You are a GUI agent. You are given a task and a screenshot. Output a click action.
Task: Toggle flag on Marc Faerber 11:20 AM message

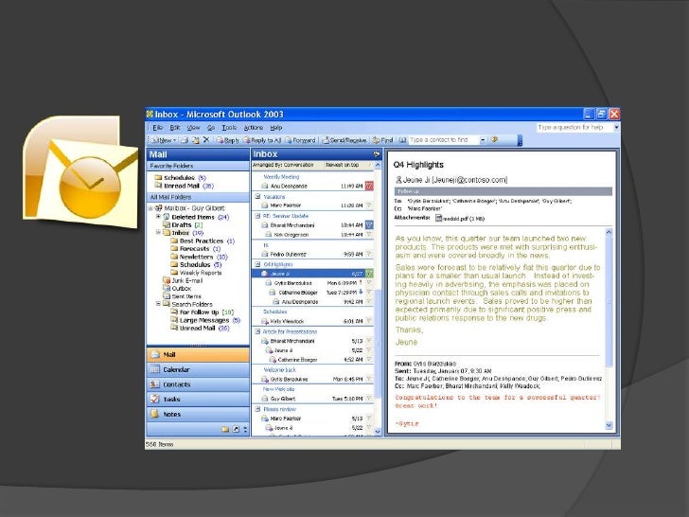(x=369, y=205)
